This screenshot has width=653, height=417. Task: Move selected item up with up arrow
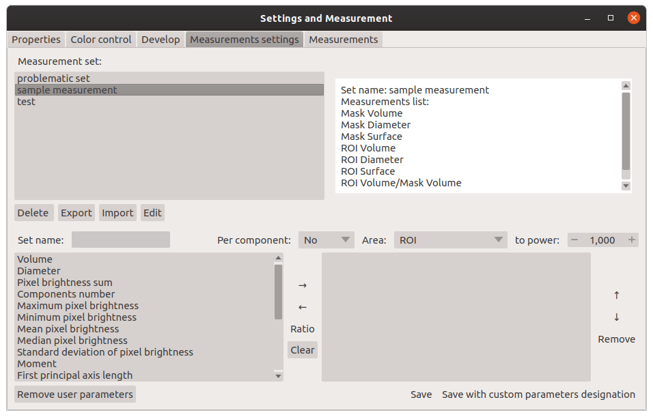(617, 295)
